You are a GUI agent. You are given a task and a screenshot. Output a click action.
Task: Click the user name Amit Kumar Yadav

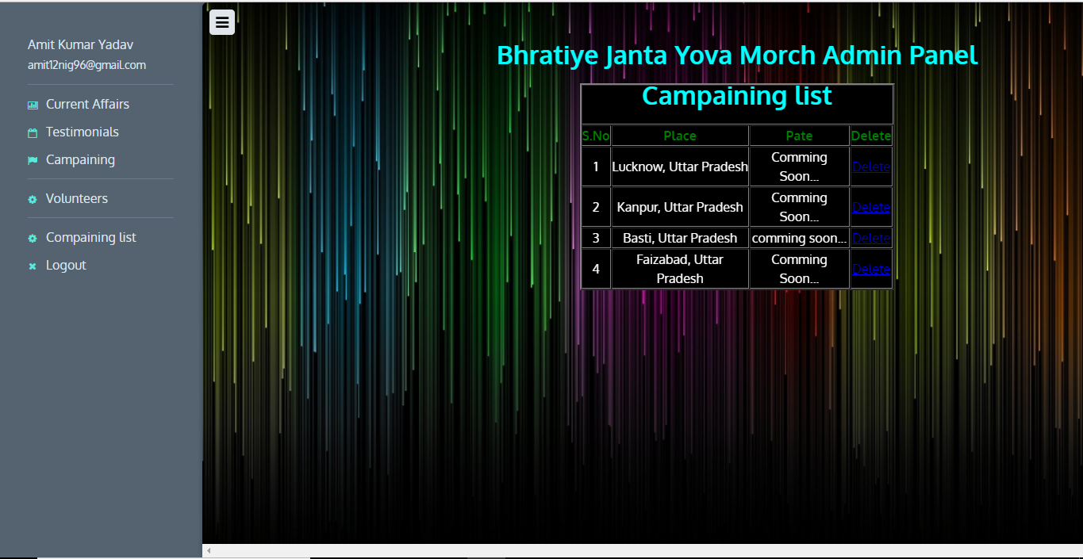click(80, 44)
